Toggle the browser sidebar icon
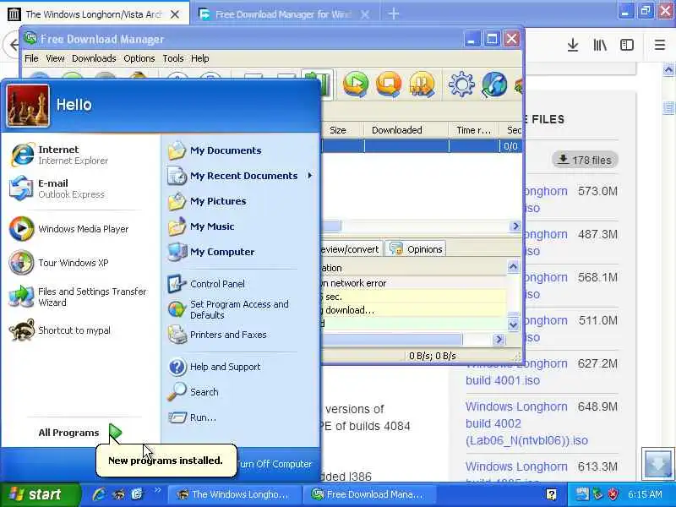 [x=627, y=45]
